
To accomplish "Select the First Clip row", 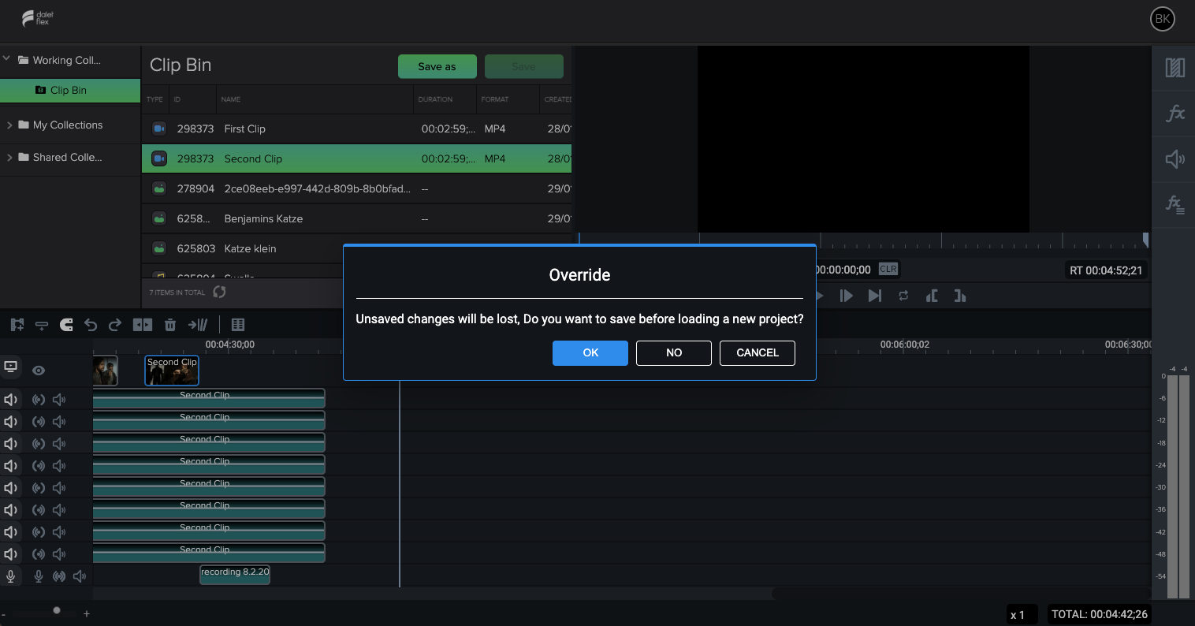I will [x=356, y=129].
